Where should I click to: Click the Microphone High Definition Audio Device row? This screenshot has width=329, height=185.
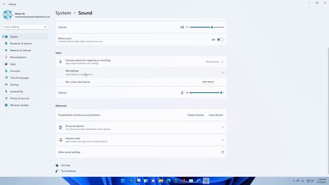pos(141,72)
